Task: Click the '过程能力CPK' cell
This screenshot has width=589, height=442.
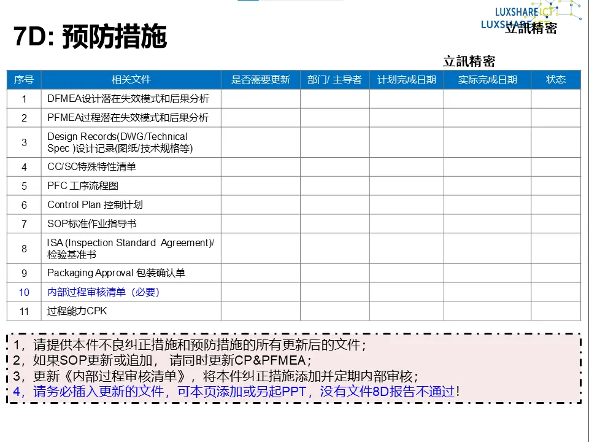Action: [131, 311]
